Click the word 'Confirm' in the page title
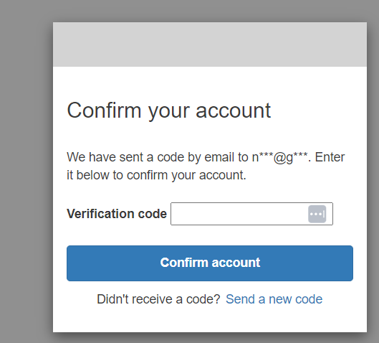The image size is (379, 343). pyautogui.click(x=104, y=110)
